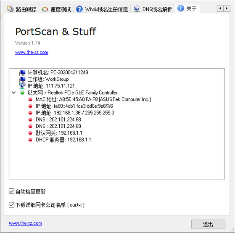Viewport: 235px width, 233px height.
Task: Click red dot beside DNS 202.101.224.68
Action: (x=30, y=119)
